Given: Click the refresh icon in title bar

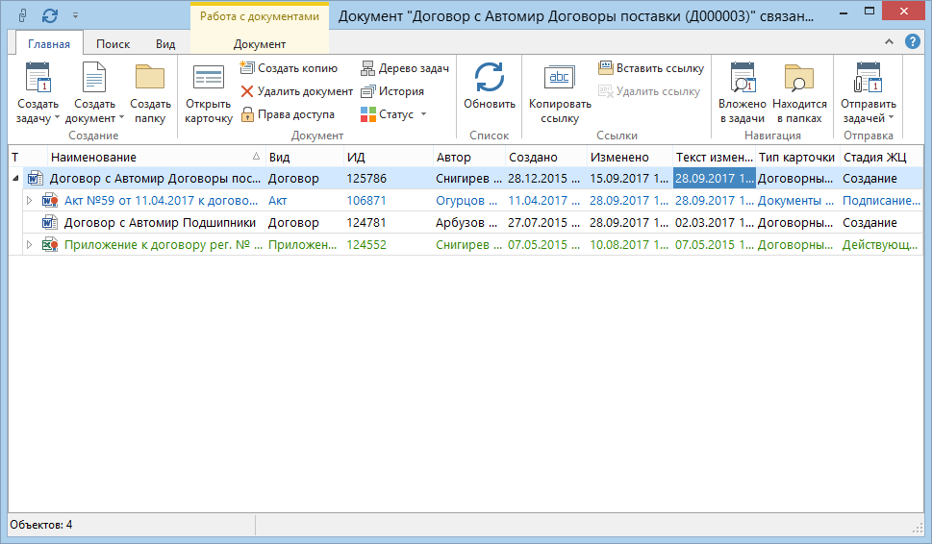Looking at the screenshot, I should (x=50, y=15).
